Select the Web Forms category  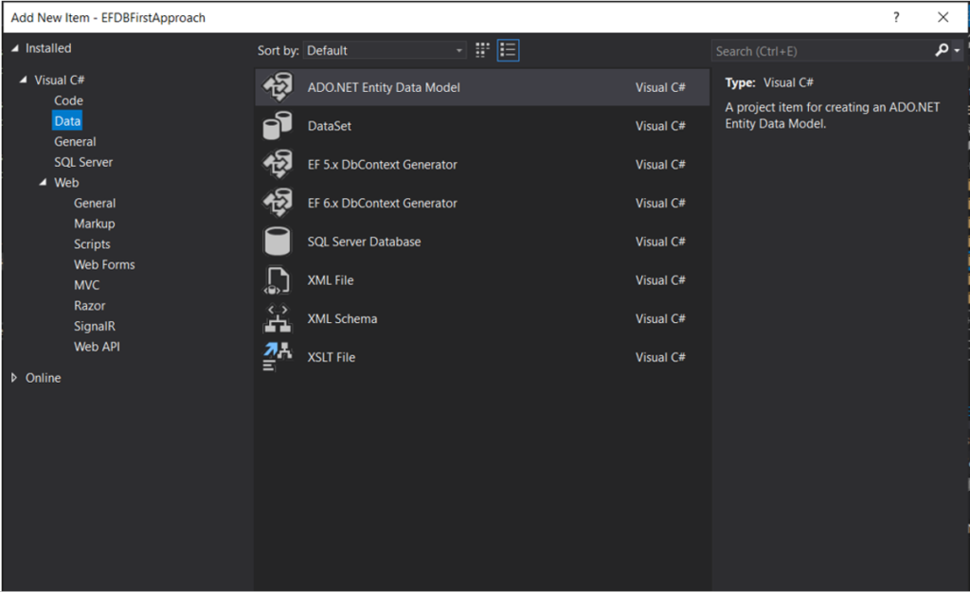point(104,264)
